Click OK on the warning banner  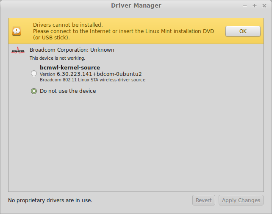click(243, 31)
